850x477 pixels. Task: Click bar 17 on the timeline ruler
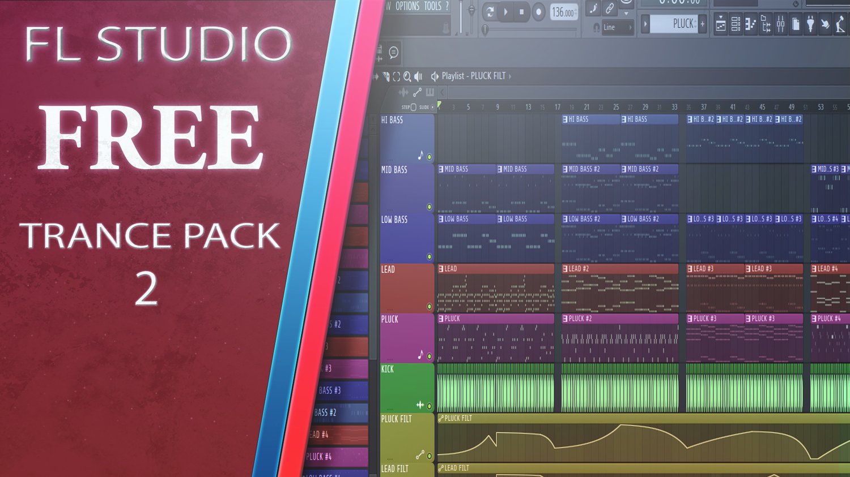coord(558,107)
